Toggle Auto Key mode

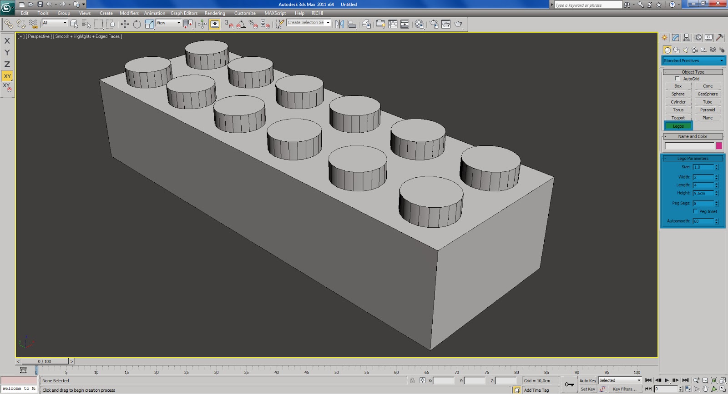click(587, 381)
